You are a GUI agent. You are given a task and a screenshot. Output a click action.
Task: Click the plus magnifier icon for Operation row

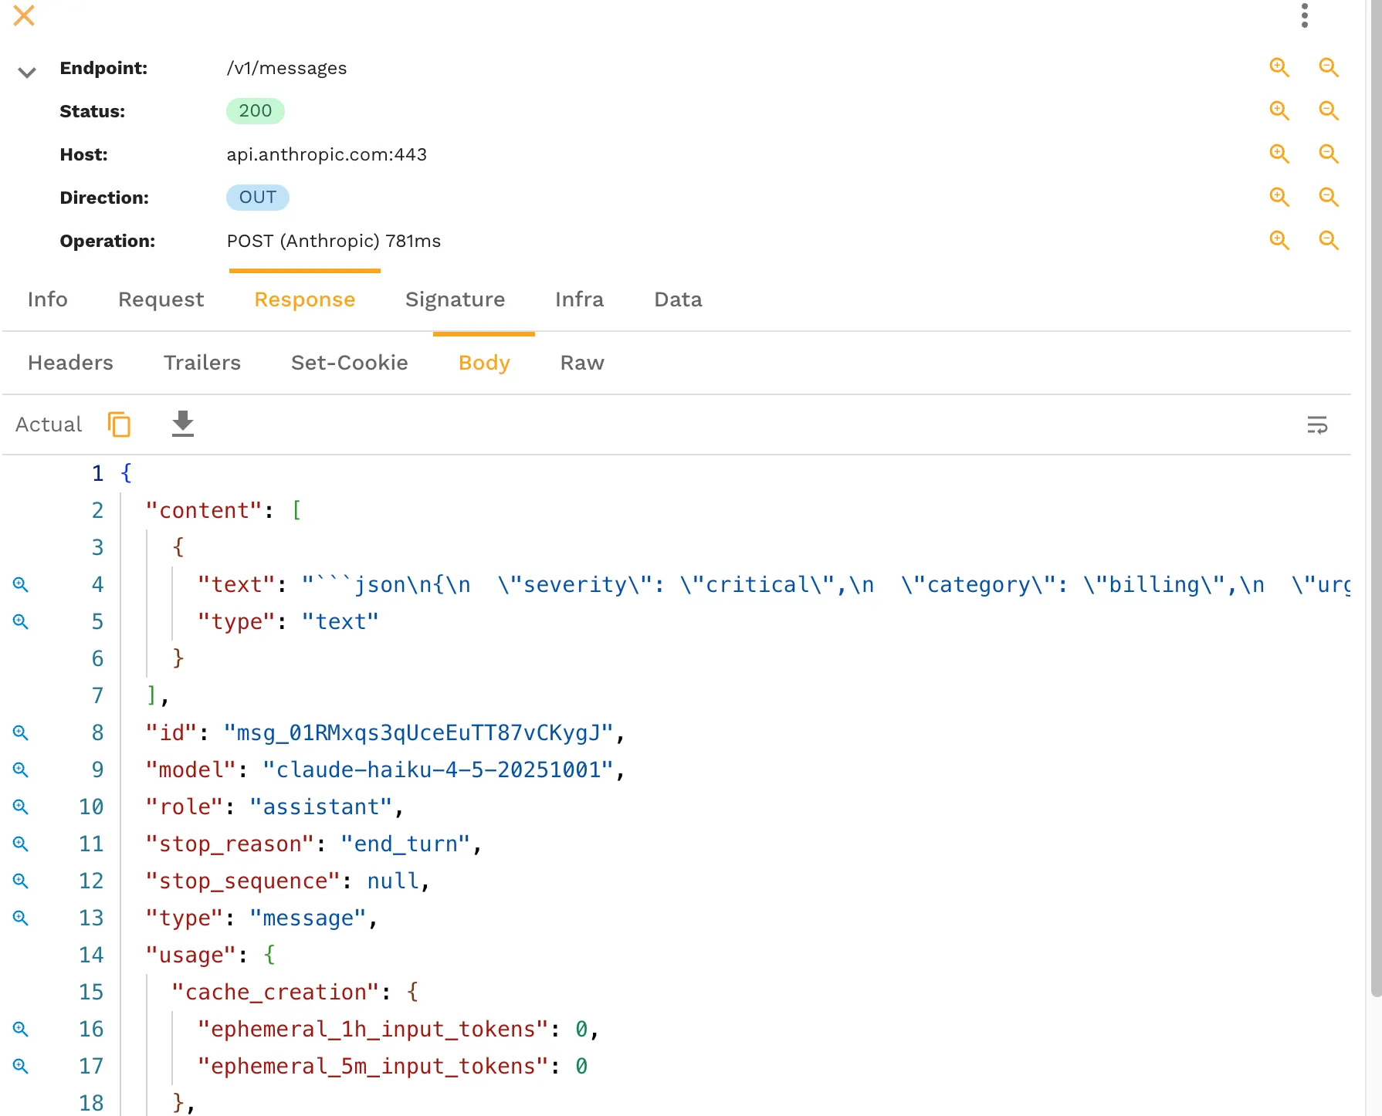coord(1279,241)
